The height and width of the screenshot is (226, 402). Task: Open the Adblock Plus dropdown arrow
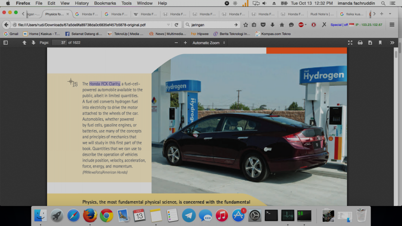pos(305,25)
